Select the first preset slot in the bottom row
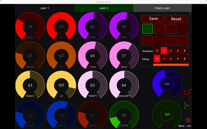Image resolution: width=207 pixels, height=129 pixels. pyautogui.click(x=147, y=41)
